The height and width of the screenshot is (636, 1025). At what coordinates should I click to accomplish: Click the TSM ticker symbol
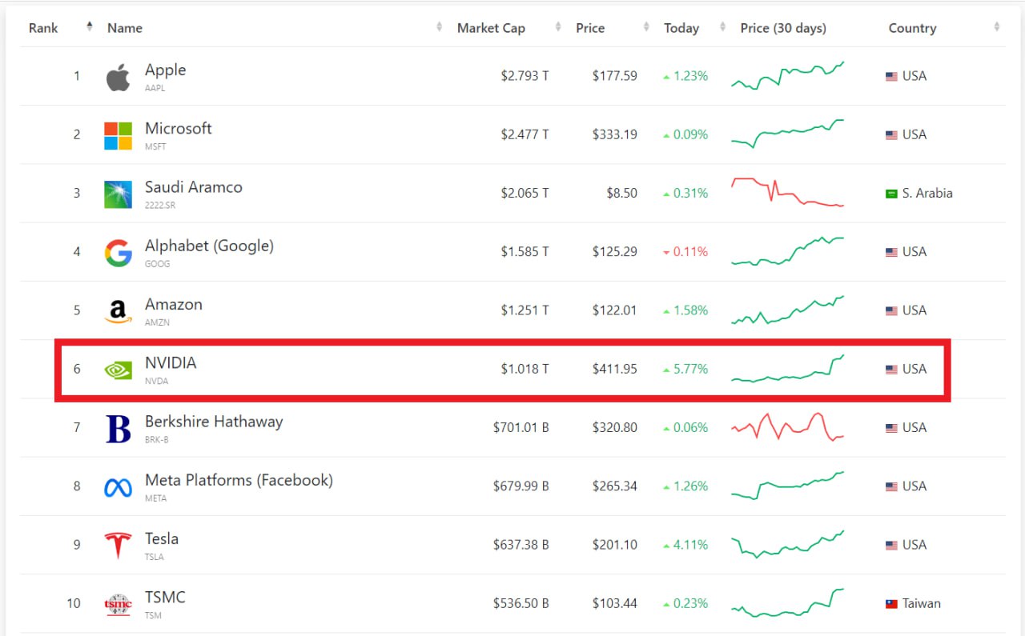pyautogui.click(x=153, y=616)
